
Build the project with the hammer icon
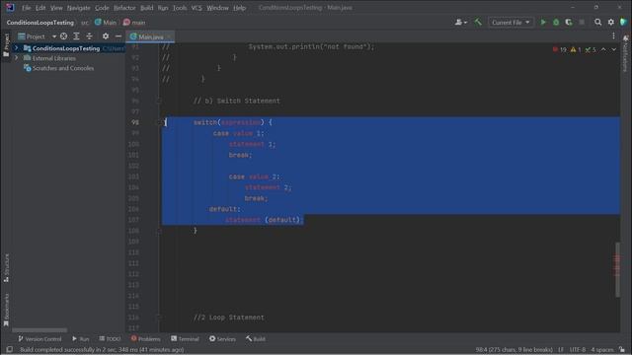pyautogui.click(x=478, y=22)
